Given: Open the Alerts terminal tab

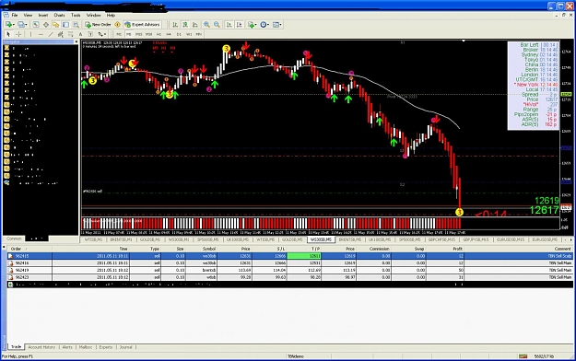Looking at the screenshot, I should [67, 347].
